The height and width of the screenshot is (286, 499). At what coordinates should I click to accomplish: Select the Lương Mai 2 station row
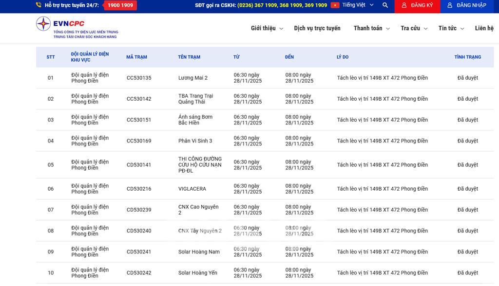(193, 78)
